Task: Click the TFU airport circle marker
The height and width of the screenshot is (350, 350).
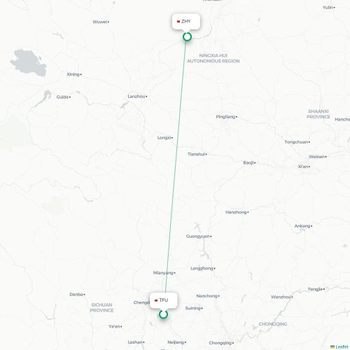Action: [x=164, y=314]
